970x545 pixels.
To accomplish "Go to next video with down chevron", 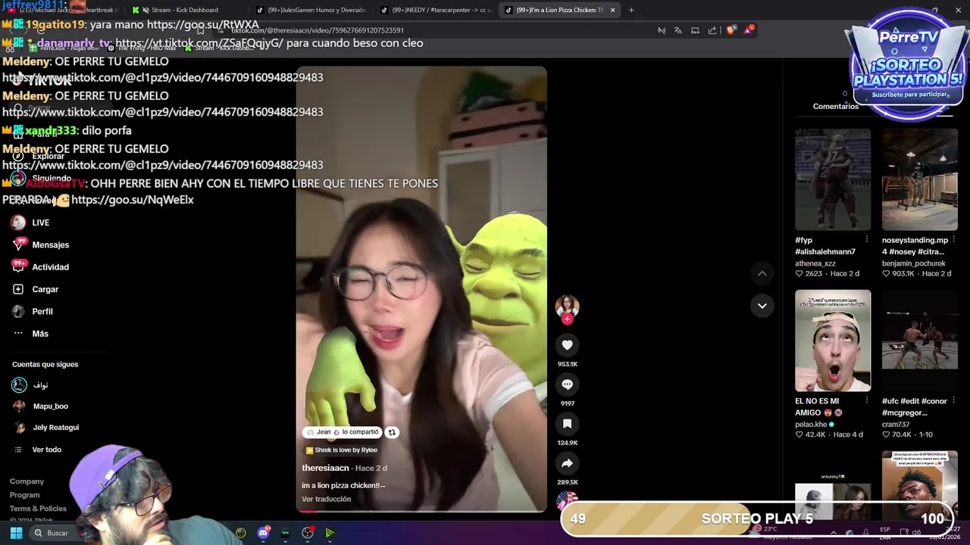I will pyautogui.click(x=762, y=306).
